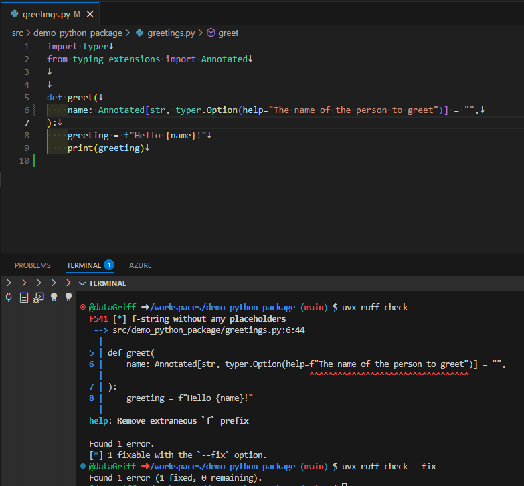The height and width of the screenshot is (486, 524).
Task: Click line number 5 in the gutter
Action: [27, 98]
